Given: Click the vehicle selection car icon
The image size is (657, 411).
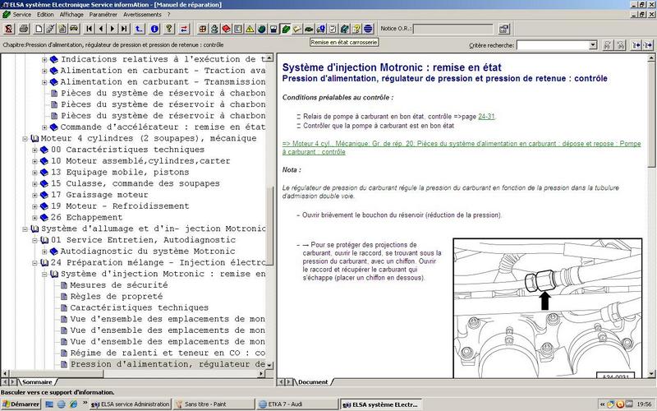Looking at the screenshot, I should [74, 29].
